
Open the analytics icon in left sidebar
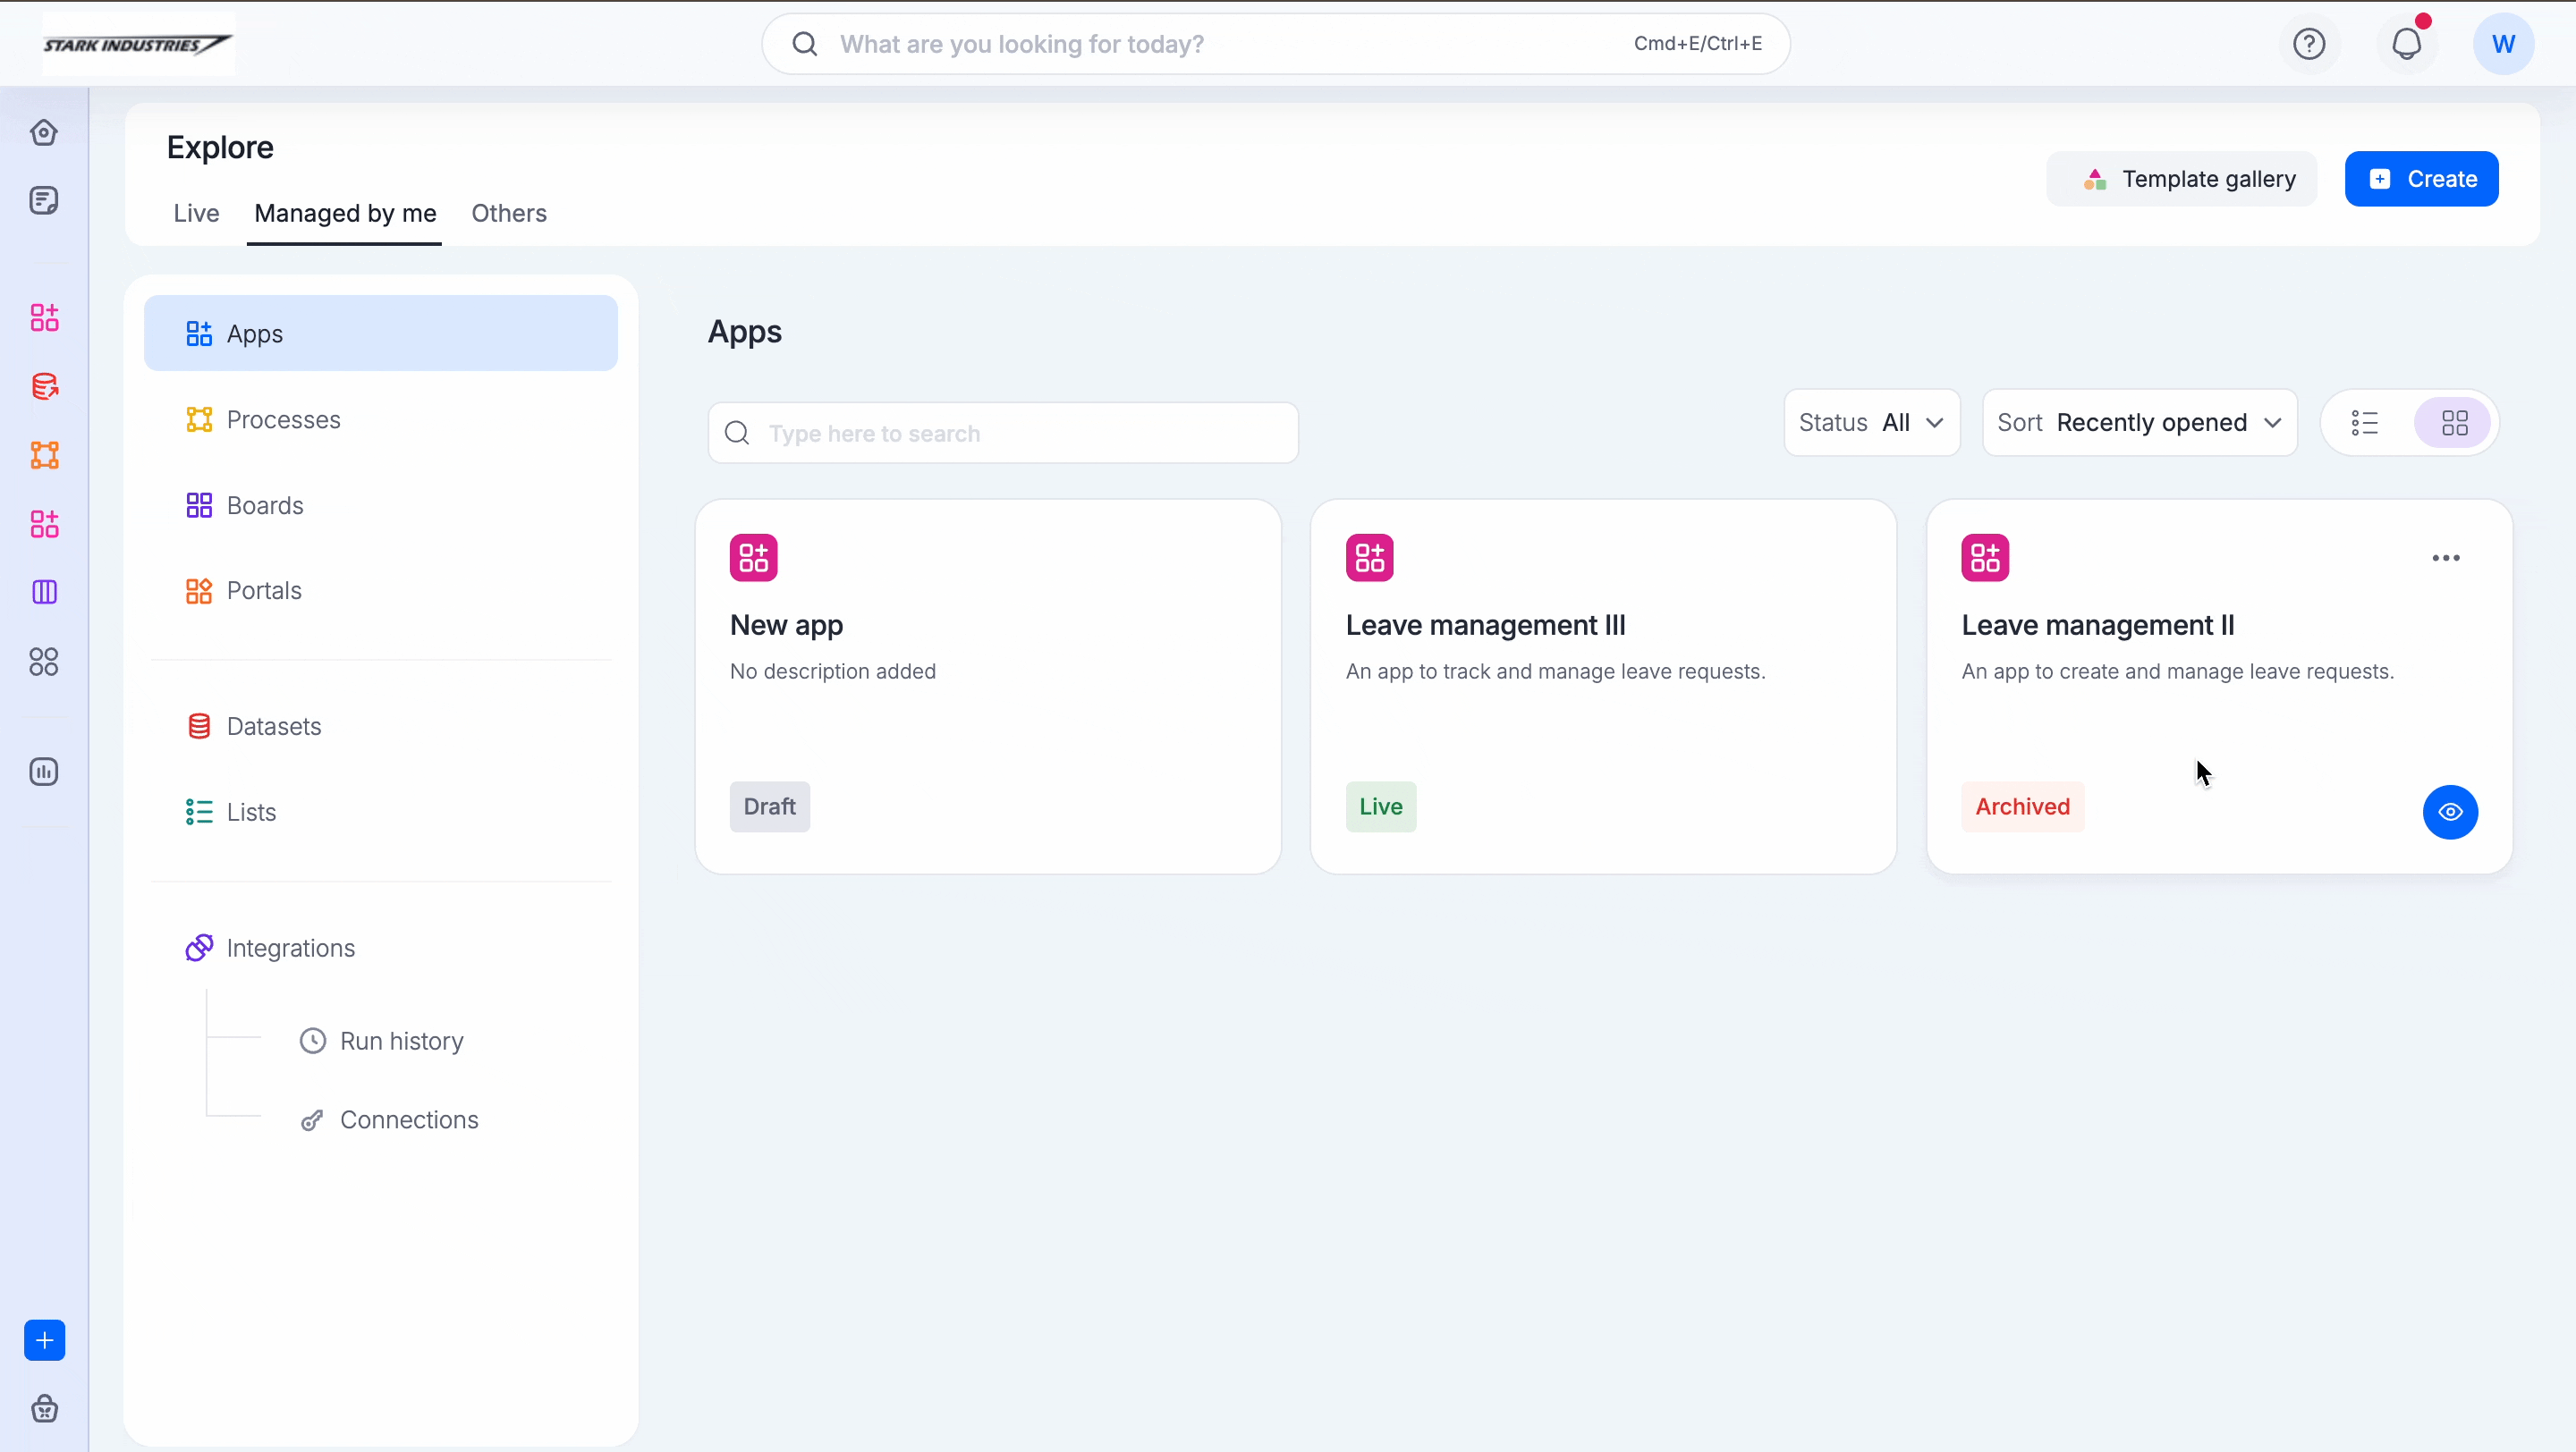(x=44, y=772)
